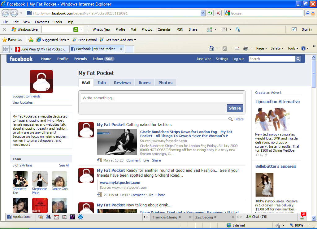
Task: Add to favorites with the star-plus icon
Action: (x=31, y=40)
